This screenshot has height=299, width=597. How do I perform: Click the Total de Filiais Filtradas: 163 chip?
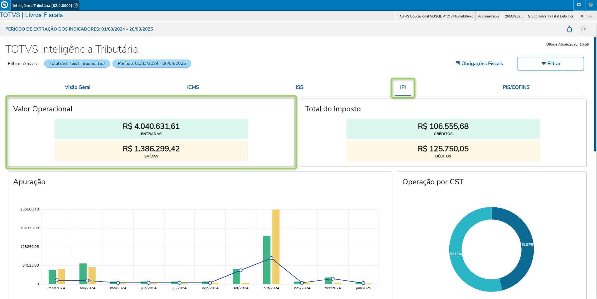click(x=77, y=64)
